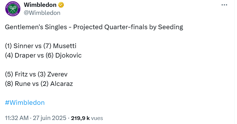Click the 27 juin 2025 date
Screen dimensions: 237x124
(x=50, y=118)
